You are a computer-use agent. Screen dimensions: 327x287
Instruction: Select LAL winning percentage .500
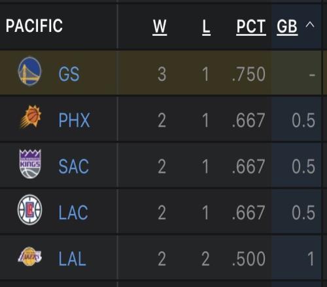coord(249,259)
